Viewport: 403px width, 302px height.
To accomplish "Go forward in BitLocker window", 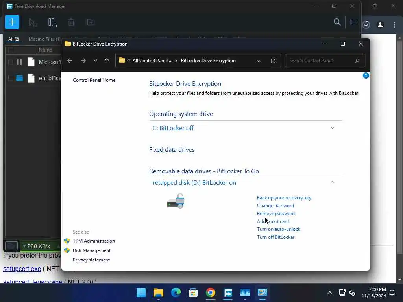I will tap(83, 61).
